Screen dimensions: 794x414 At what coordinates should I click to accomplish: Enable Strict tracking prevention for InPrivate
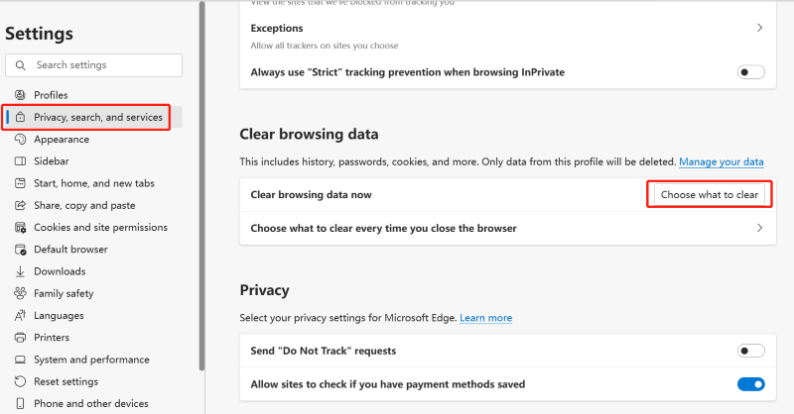[750, 72]
